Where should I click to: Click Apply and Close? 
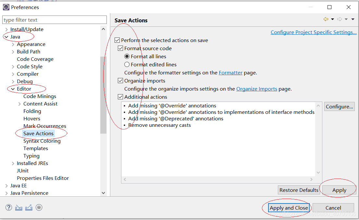tap(289, 208)
